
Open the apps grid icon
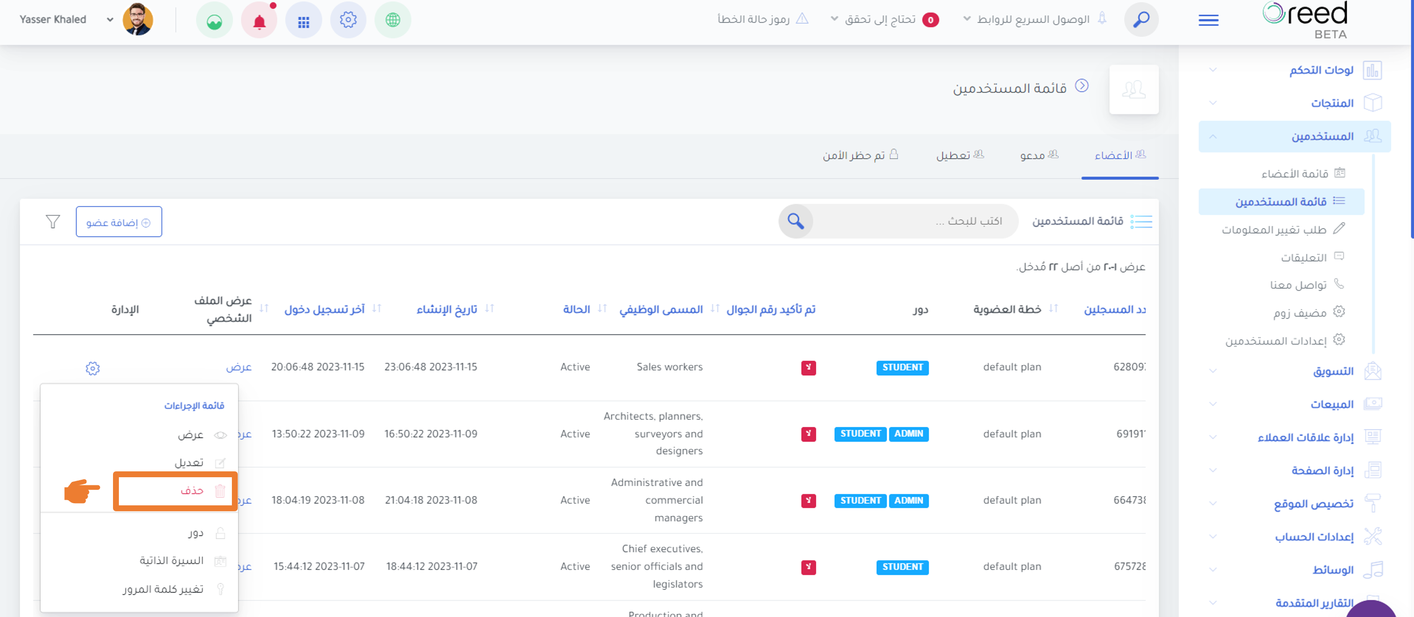(304, 21)
